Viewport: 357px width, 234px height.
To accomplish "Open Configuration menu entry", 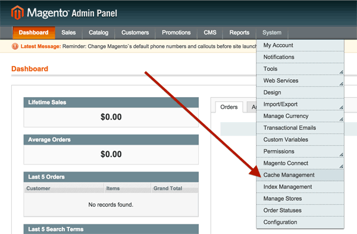I will (x=300, y=222).
